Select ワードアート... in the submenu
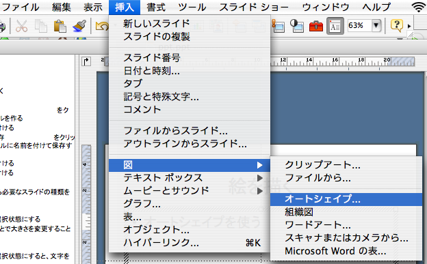Image resolution: width=427 pixels, height=264 pixels. [346, 225]
